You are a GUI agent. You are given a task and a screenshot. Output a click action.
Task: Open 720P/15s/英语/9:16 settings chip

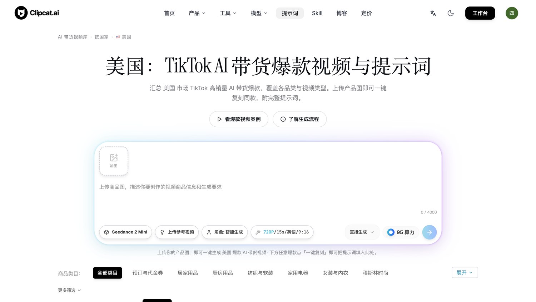282,232
